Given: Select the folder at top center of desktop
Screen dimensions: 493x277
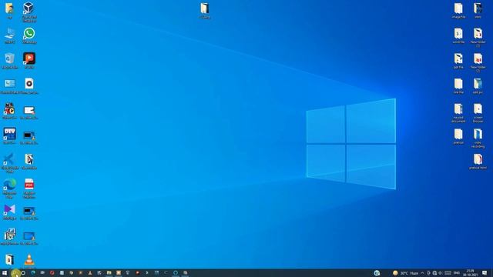Looking at the screenshot, I should click(x=205, y=10).
